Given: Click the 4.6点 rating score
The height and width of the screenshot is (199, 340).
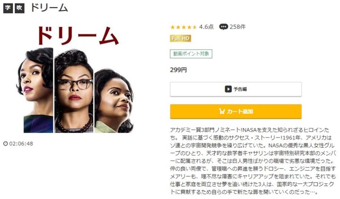Looking at the screenshot, I should [206, 27].
